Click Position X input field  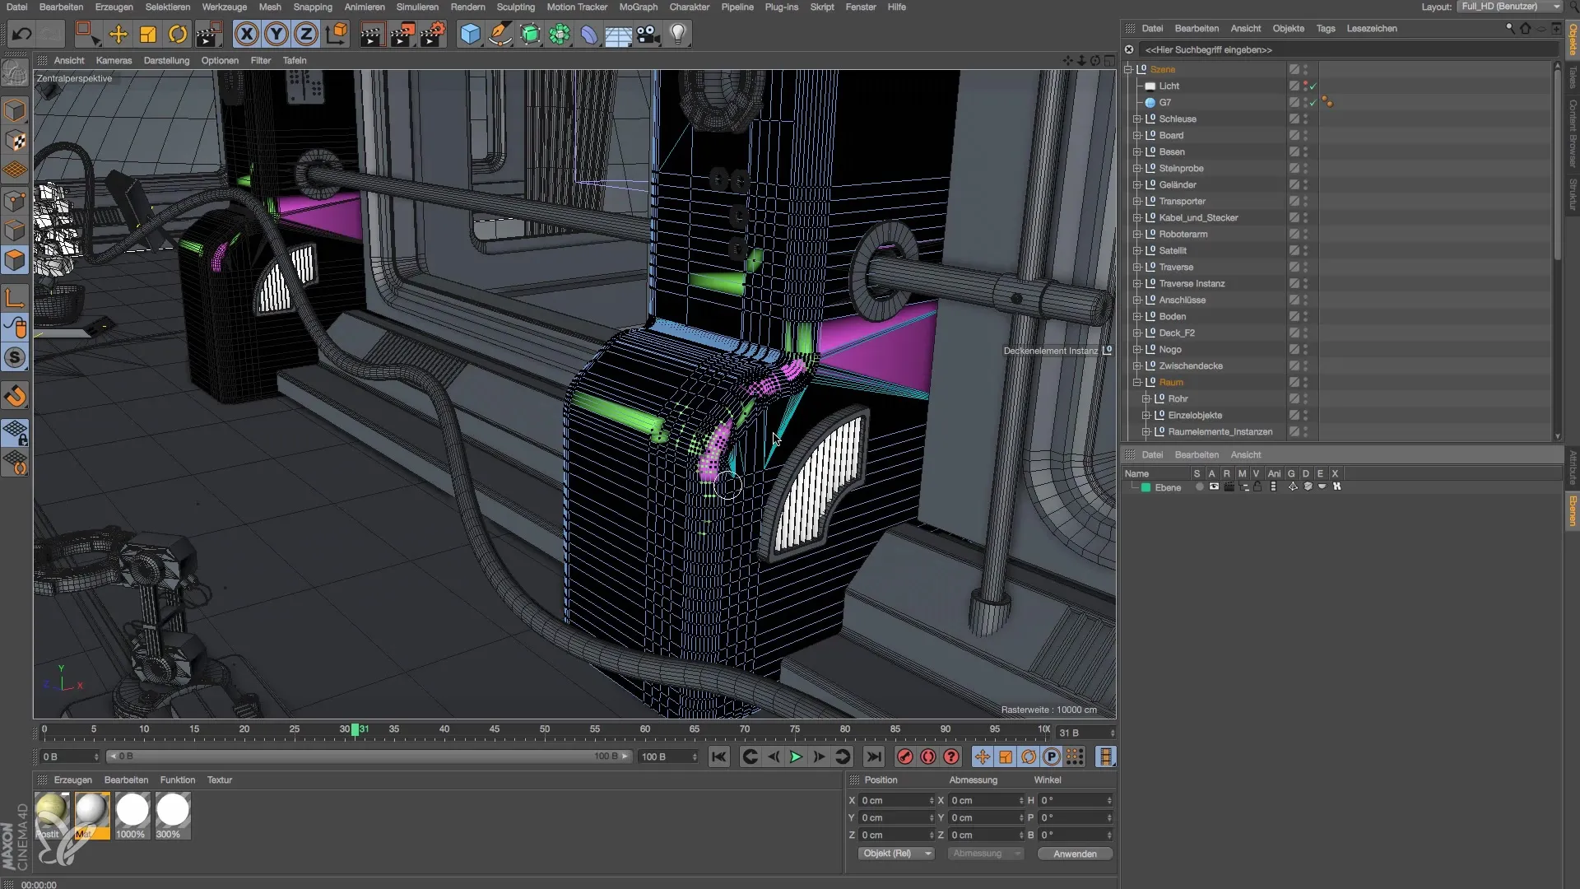pyautogui.click(x=895, y=800)
